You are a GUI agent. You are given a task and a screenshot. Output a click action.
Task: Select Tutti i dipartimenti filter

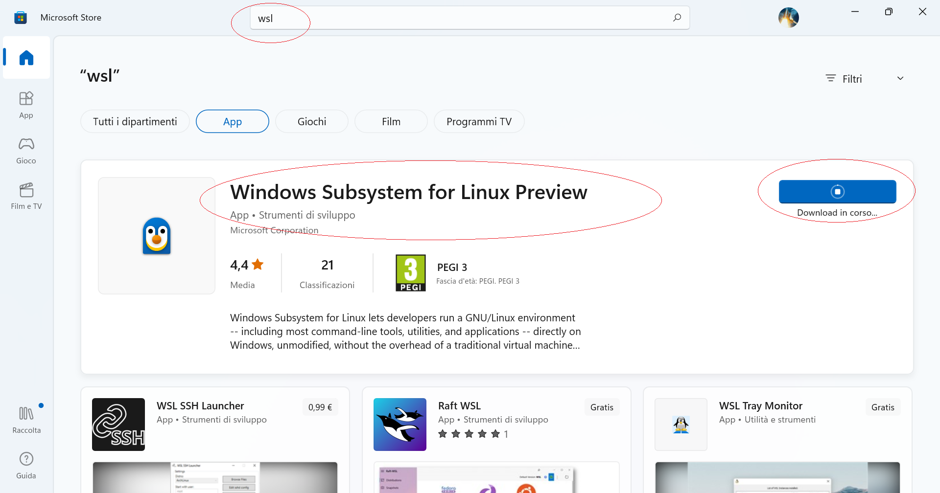[135, 121]
